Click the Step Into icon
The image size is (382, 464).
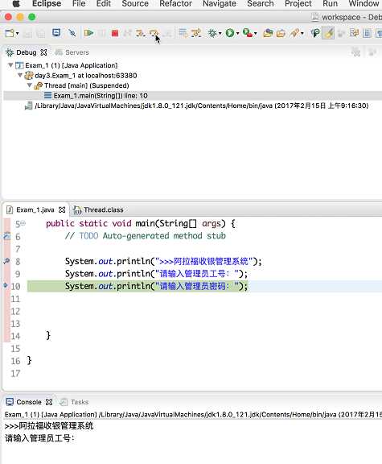140,33
